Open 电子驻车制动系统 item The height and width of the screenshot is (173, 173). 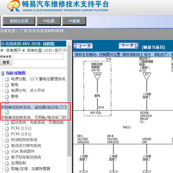[x=26, y=157]
